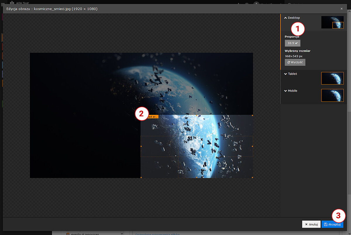Click the top-right crop corner handle
Viewport: 351px width, 235px height.
tap(252, 115)
